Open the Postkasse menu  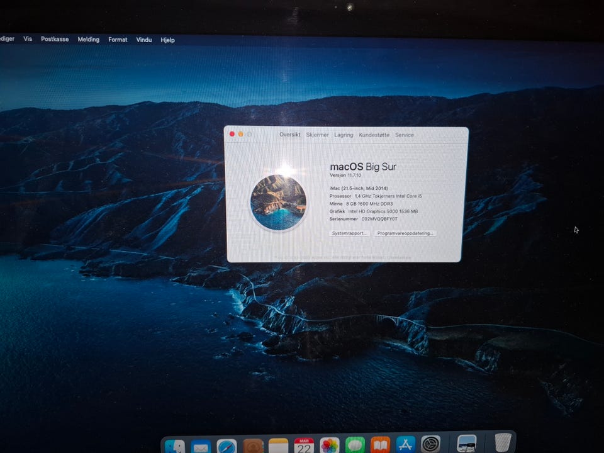[55, 39]
